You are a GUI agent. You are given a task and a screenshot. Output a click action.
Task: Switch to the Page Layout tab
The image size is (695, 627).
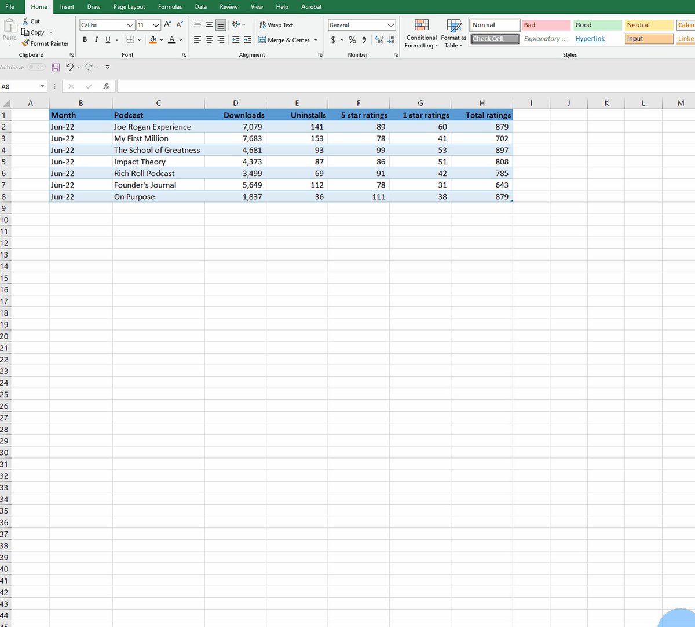(129, 6)
